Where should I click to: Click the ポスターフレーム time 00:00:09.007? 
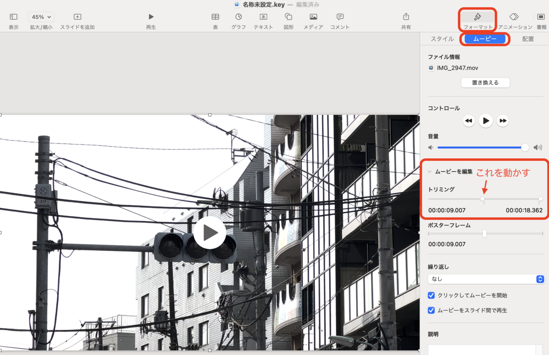[447, 244]
